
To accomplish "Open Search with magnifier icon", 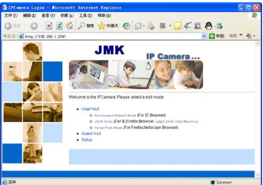I will (x=81, y=26).
